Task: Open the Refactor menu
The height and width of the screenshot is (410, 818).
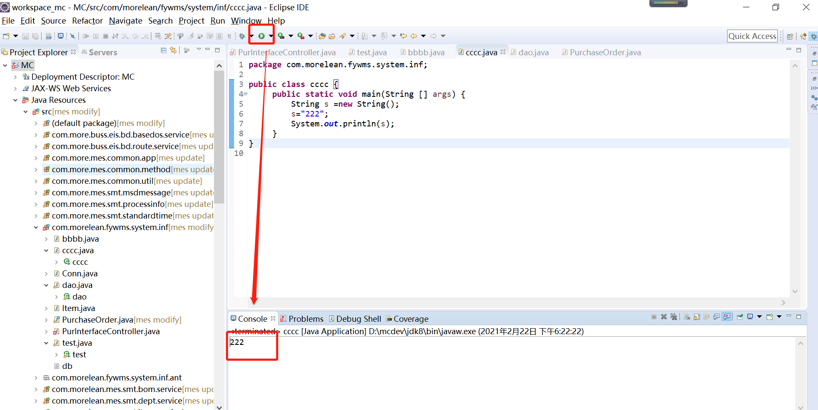Action: [x=87, y=21]
